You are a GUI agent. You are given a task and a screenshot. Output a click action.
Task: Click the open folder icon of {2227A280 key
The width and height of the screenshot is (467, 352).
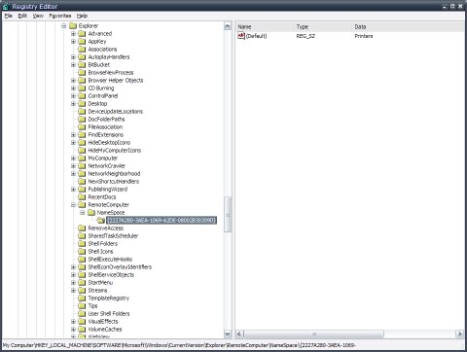click(x=101, y=221)
